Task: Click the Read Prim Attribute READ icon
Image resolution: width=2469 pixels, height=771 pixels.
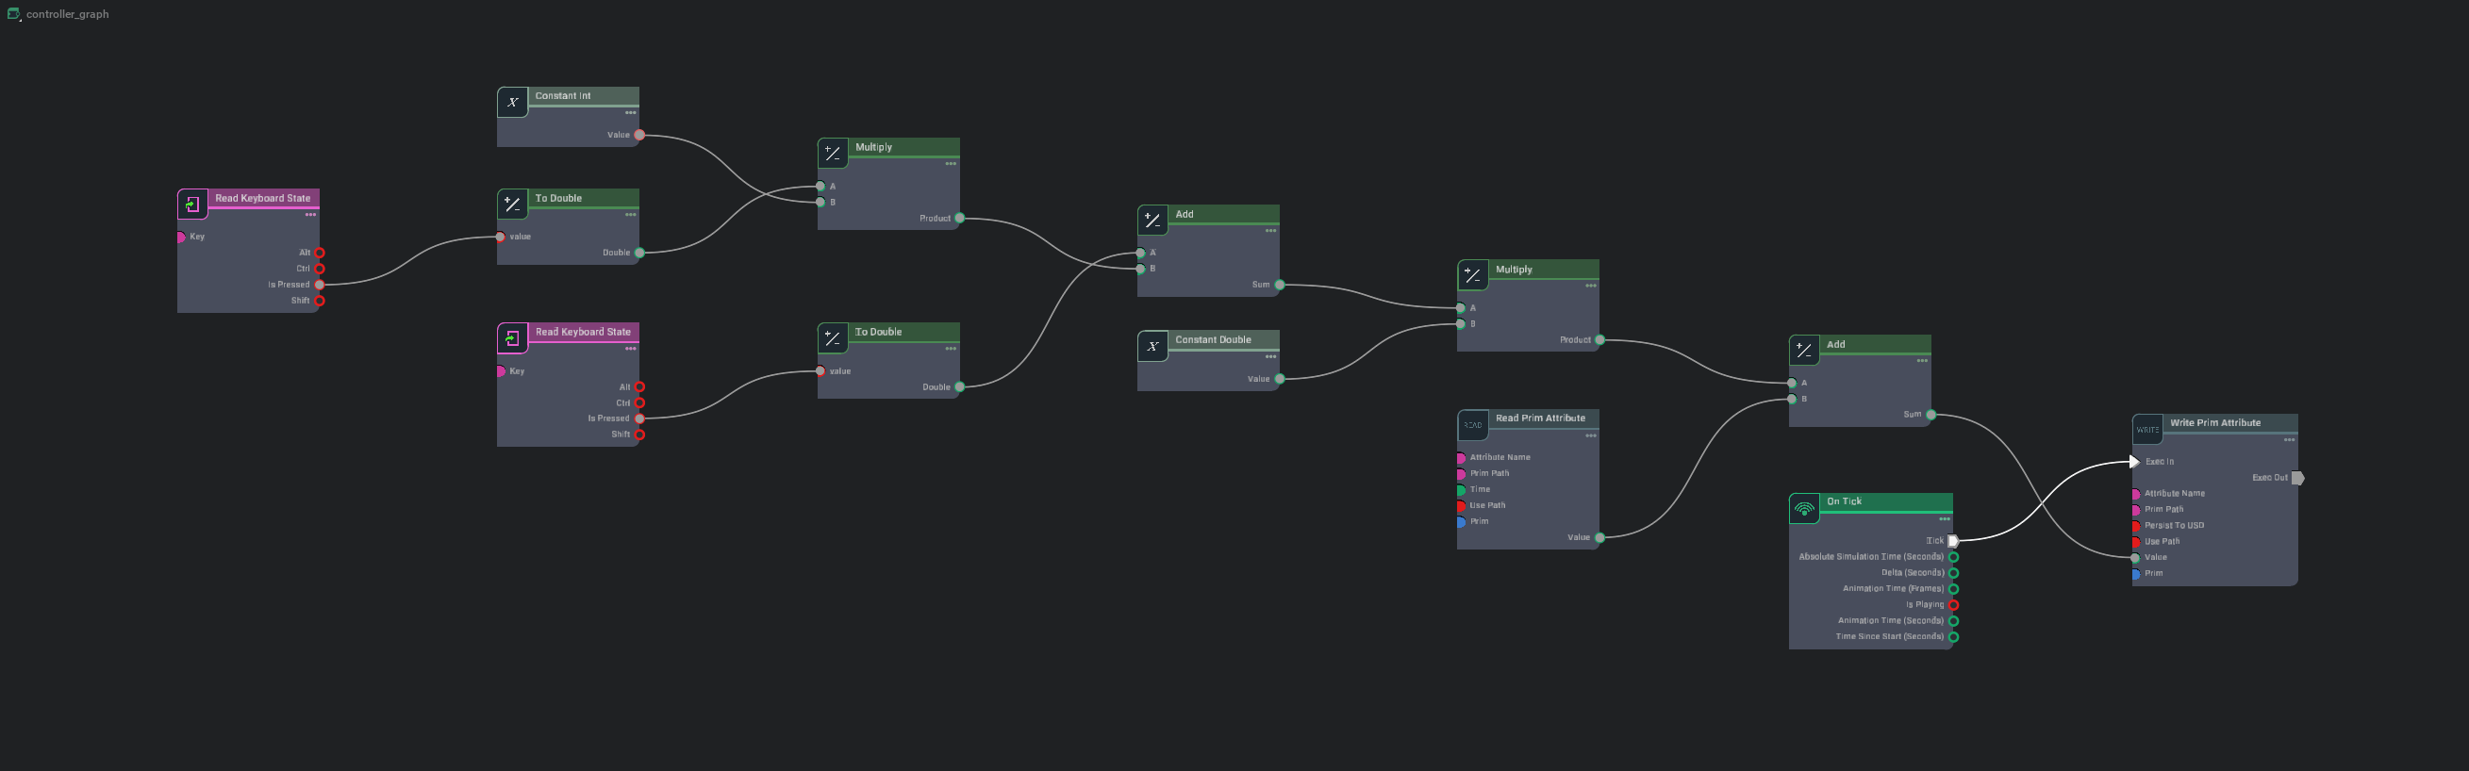Action: (1473, 425)
